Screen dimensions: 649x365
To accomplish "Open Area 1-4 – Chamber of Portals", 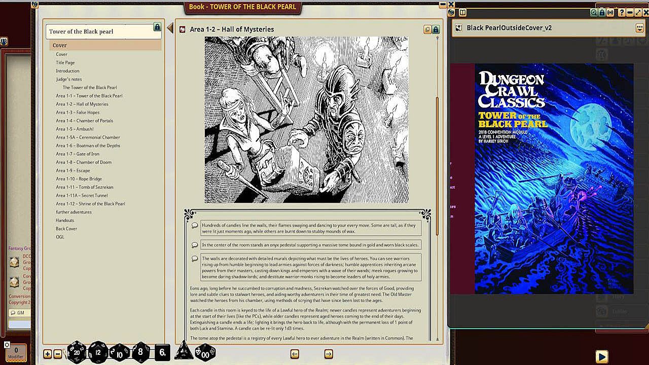I will coord(85,121).
